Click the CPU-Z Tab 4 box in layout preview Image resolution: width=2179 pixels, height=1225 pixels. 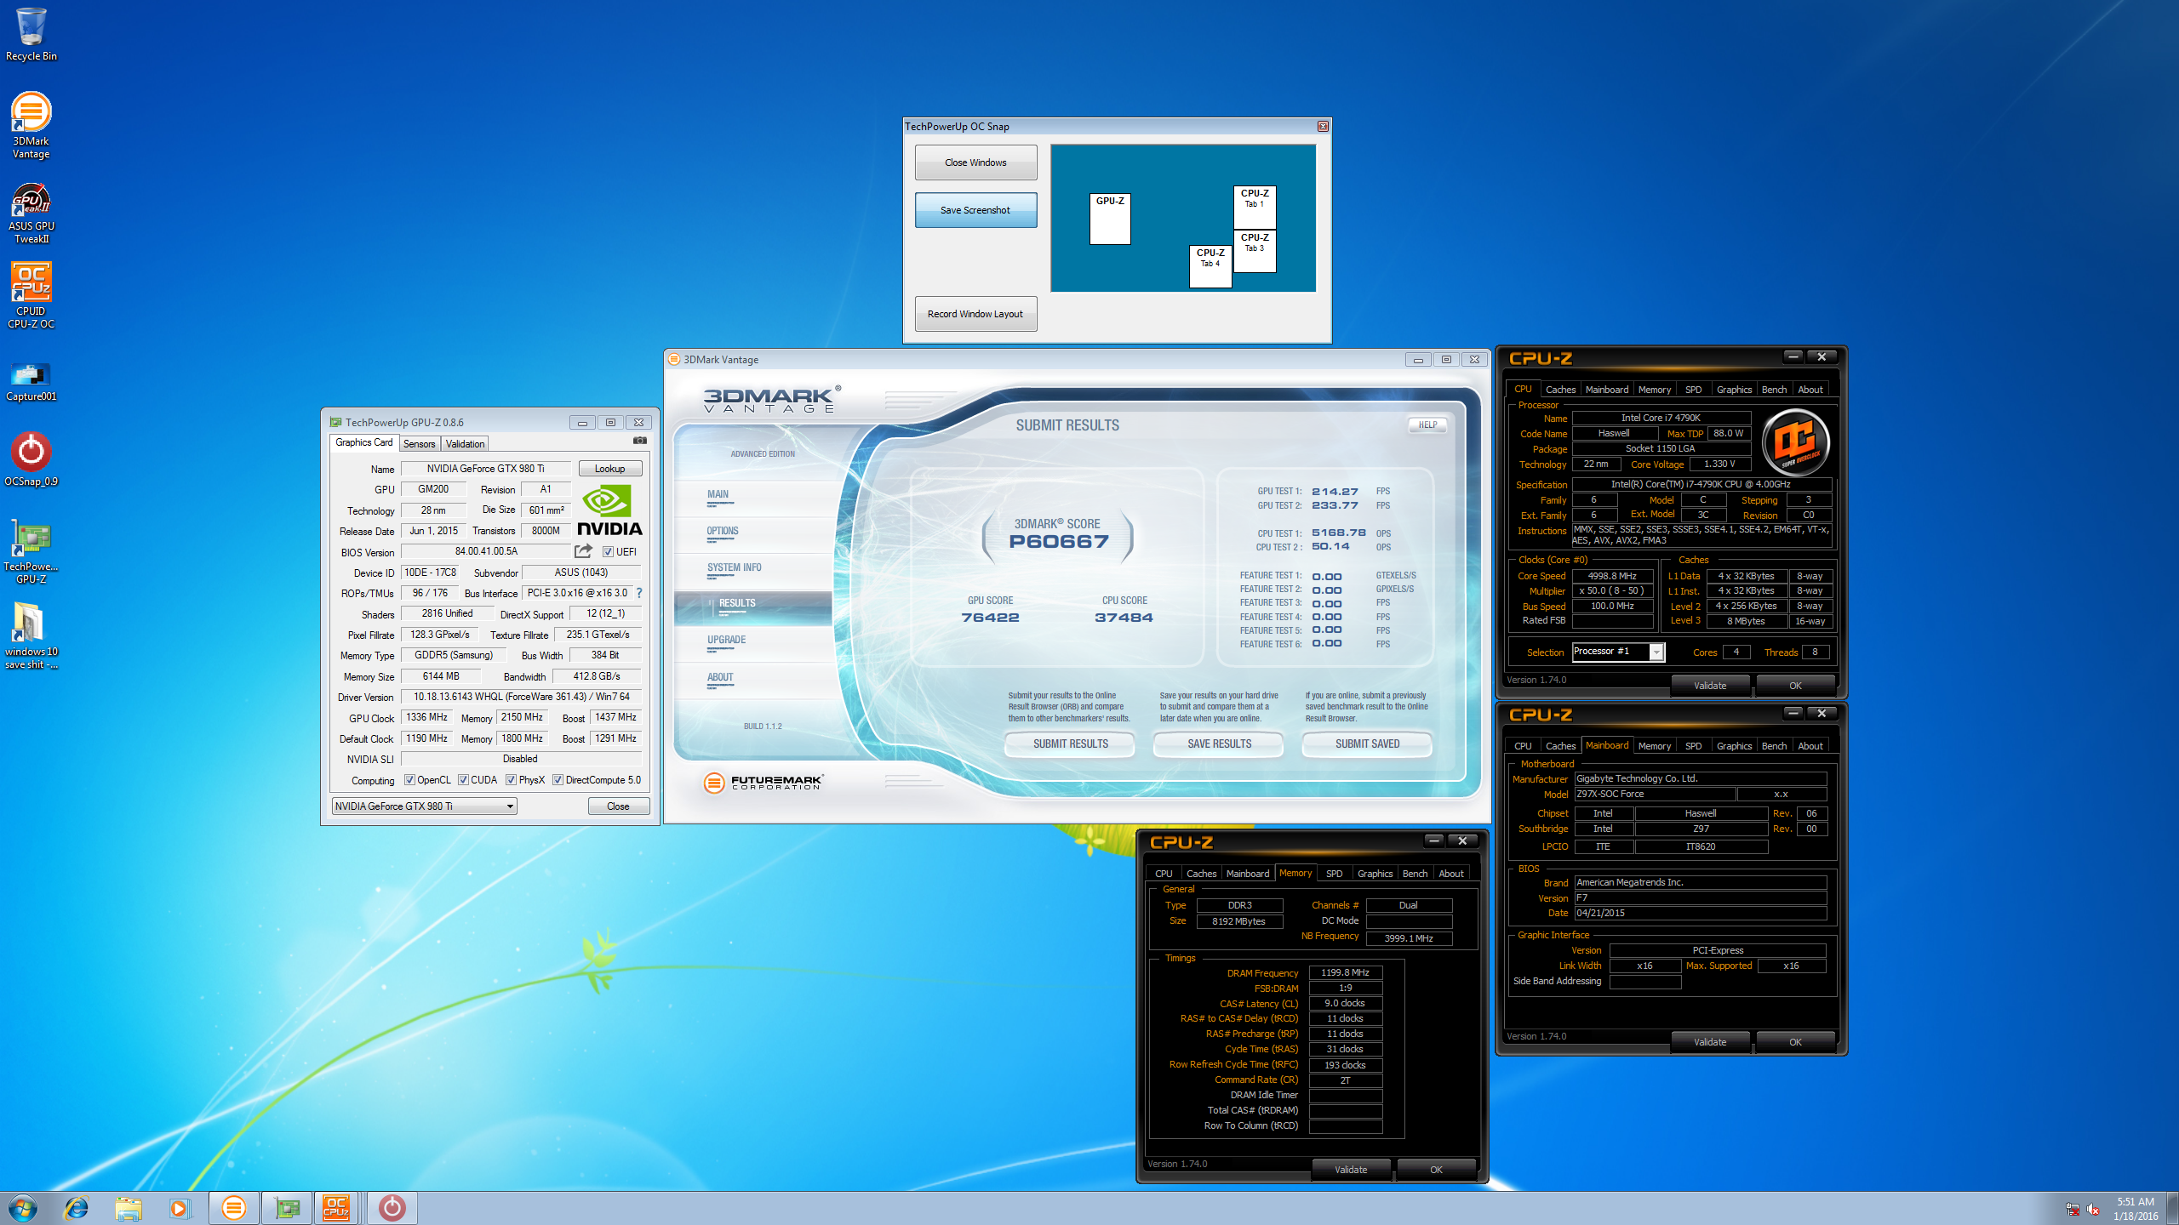point(1210,266)
